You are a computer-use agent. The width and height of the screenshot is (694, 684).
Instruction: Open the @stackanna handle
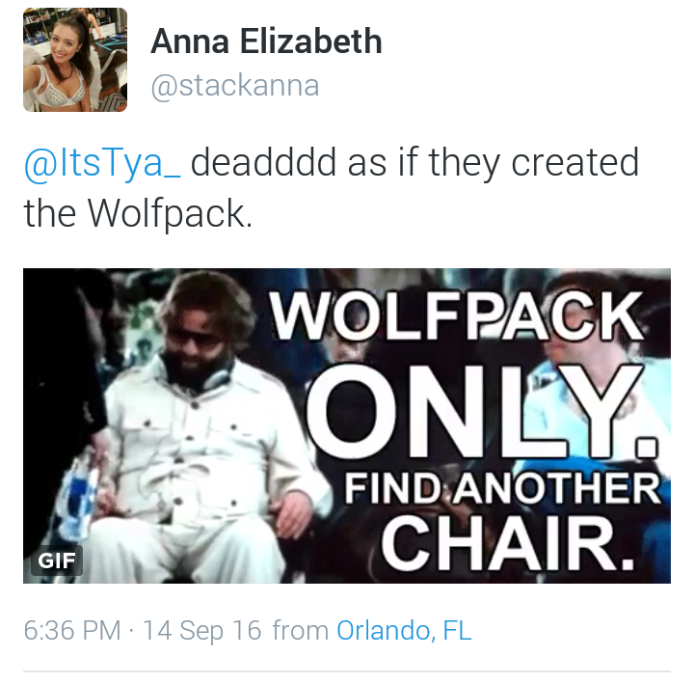click(235, 86)
